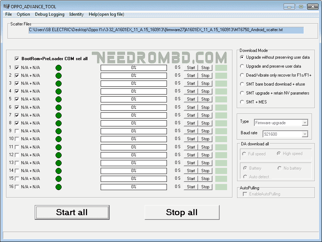Click the green status indicator of row 16
The image size is (322, 242).
(58, 187)
